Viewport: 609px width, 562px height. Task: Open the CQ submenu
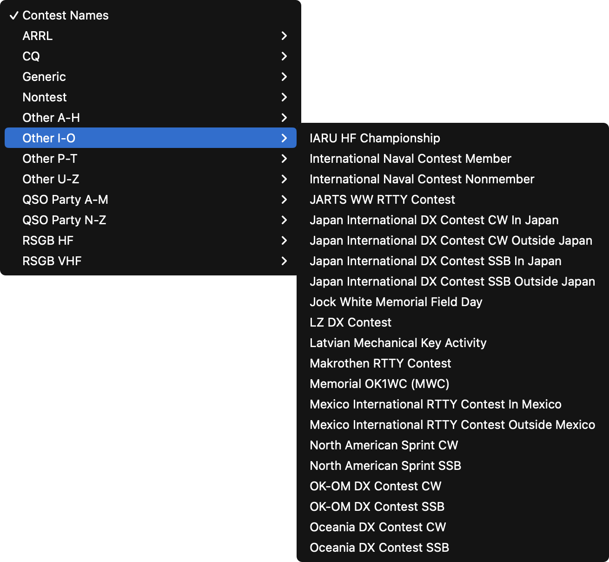click(151, 56)
